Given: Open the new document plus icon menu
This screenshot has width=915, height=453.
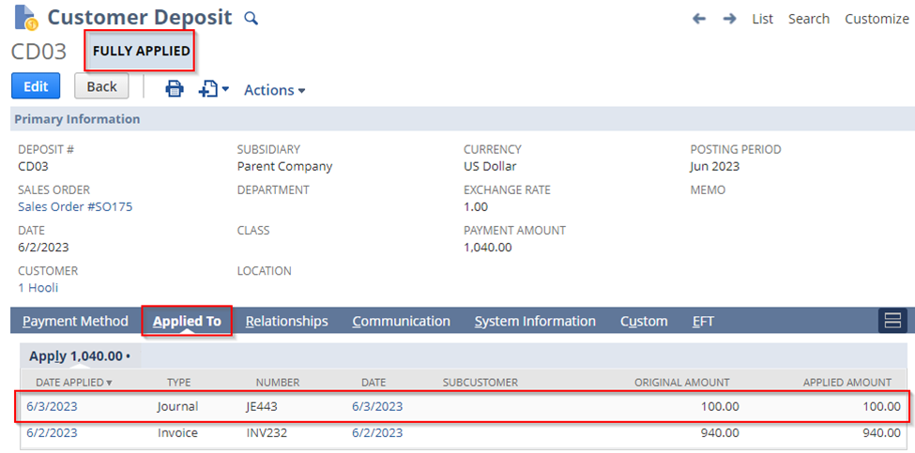Looking at the screenshot, I should tap(214, 89).
